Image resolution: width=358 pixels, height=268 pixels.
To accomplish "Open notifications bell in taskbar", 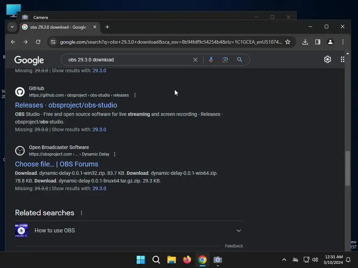I will 349,260.
